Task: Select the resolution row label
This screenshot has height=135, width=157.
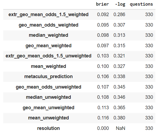Action: (x=49, y=128)
